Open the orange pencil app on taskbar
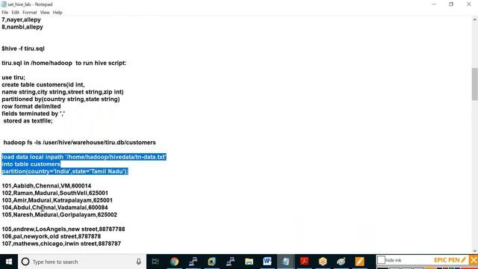This screenshot has height=269, width=478. click(360, 262)
